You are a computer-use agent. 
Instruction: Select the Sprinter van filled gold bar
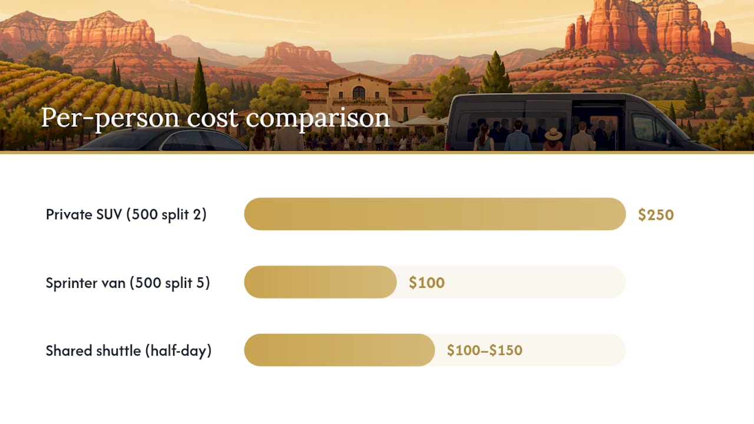(x=320, y=282)
